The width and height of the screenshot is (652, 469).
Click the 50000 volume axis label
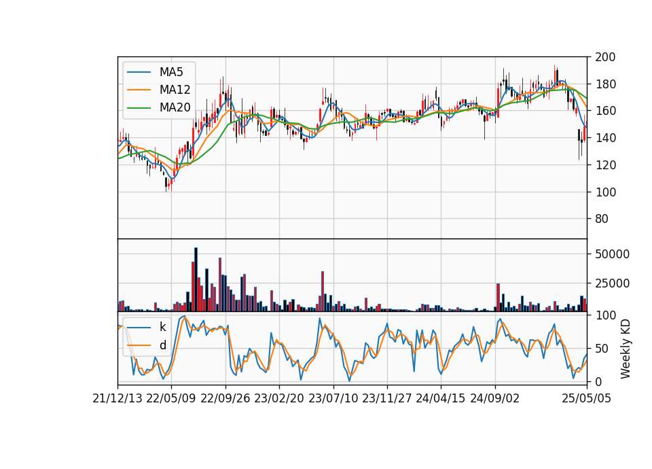[x=612, y=254]
